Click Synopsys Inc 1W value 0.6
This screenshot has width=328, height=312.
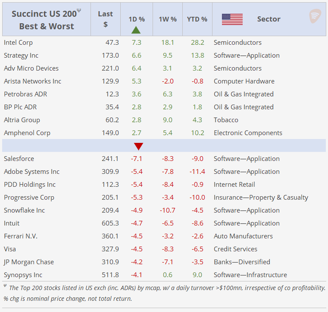tap(168, 275)
